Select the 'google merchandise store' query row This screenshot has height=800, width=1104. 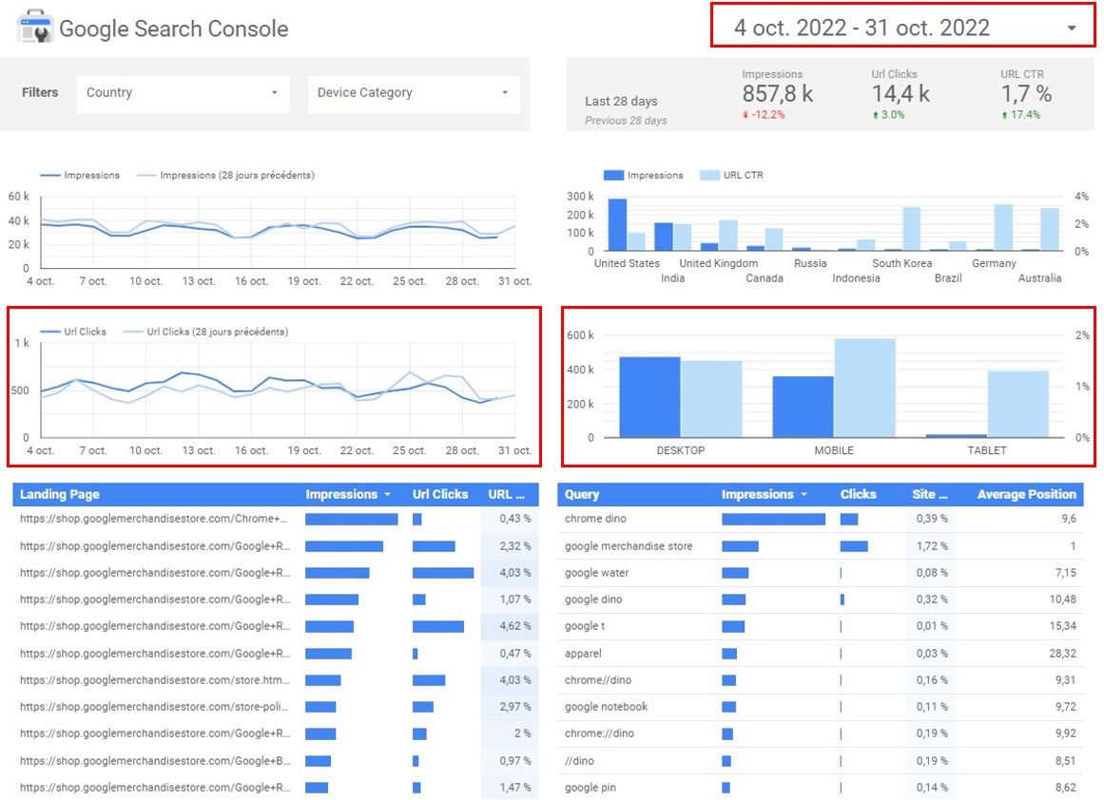point(821,546)
